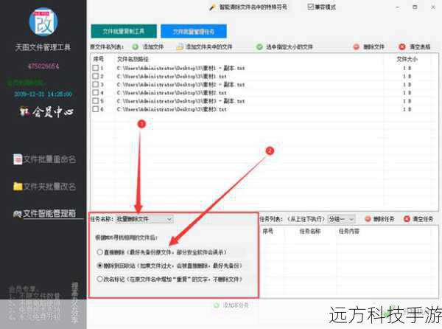This screenshot has height=329, width=442.
Task: Click 选中指定大小的文件 label
Action: pyautogui.click(x=290, y=46)
